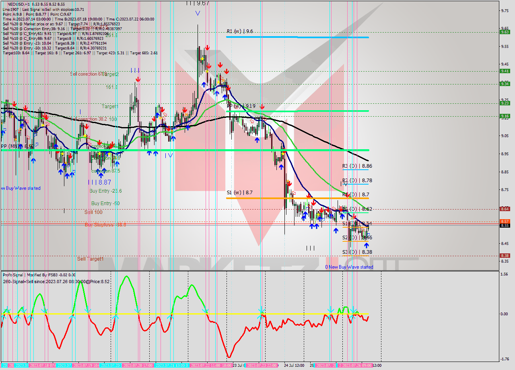Click the green 'Target1' label
This screenshot has width=515, height=370.
(110, 107)
